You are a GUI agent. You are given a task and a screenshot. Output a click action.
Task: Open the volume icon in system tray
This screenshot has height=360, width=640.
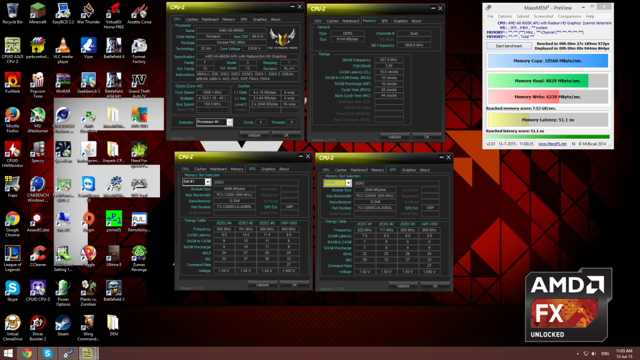point(594,354)
